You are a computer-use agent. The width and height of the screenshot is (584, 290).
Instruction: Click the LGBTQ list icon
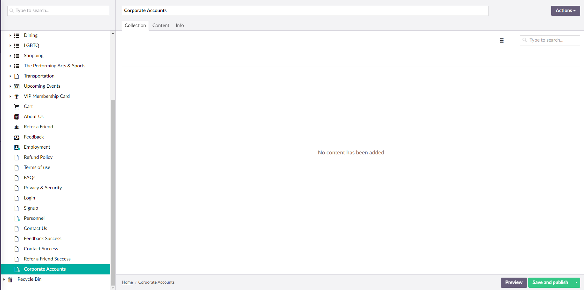17,46
